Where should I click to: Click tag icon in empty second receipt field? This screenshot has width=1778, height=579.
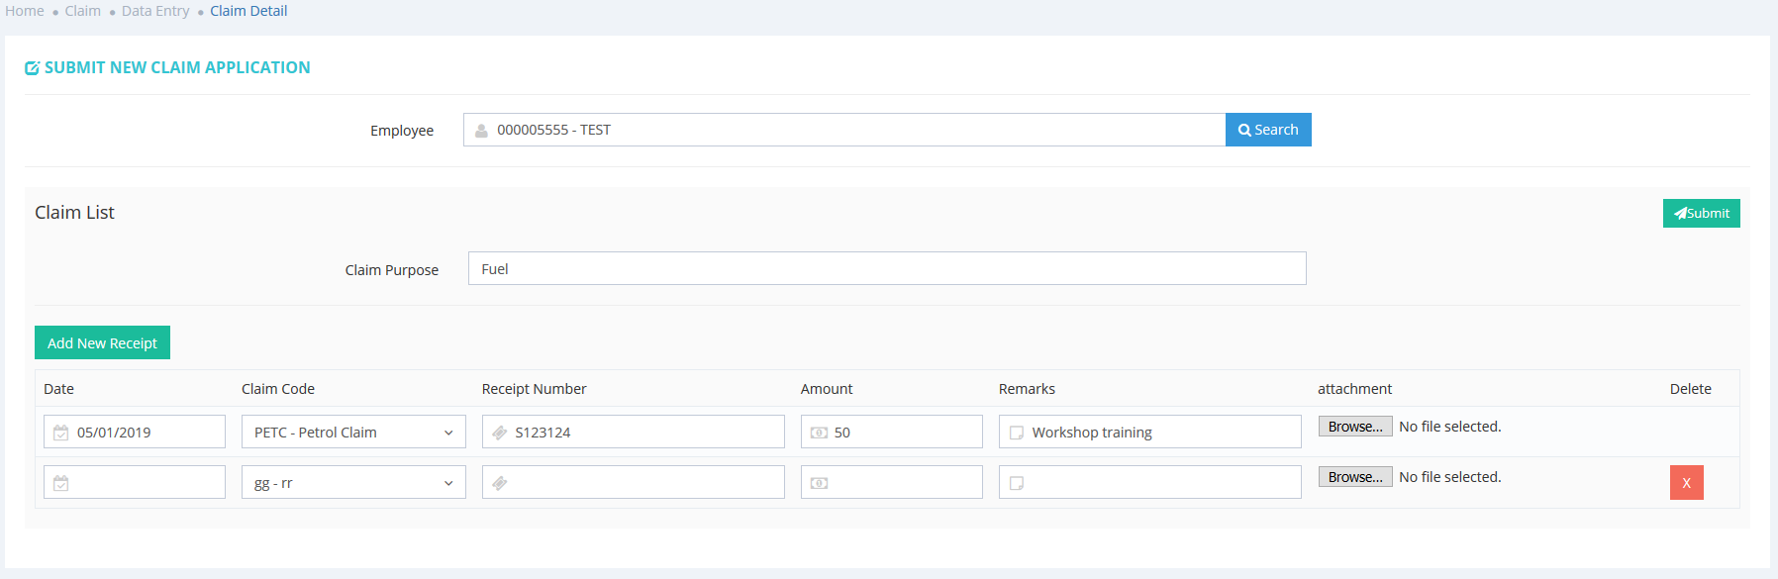pos(500,483)
